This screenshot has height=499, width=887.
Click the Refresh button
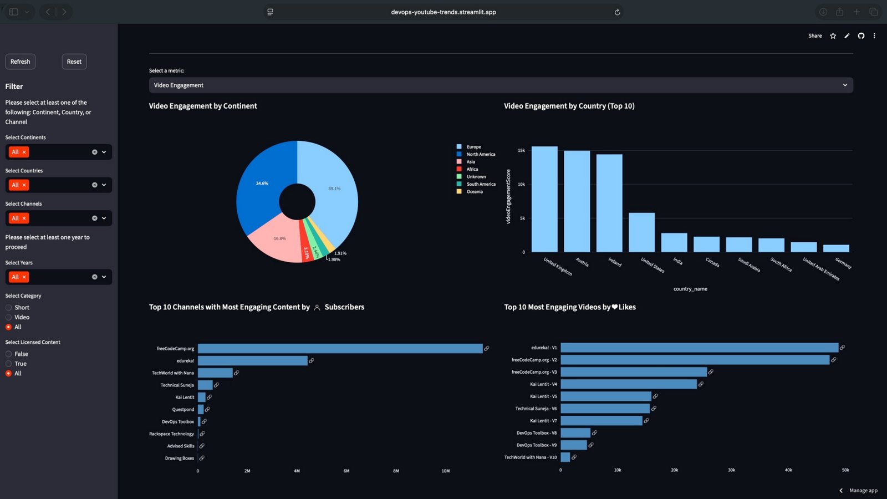[x=21, y=62]
